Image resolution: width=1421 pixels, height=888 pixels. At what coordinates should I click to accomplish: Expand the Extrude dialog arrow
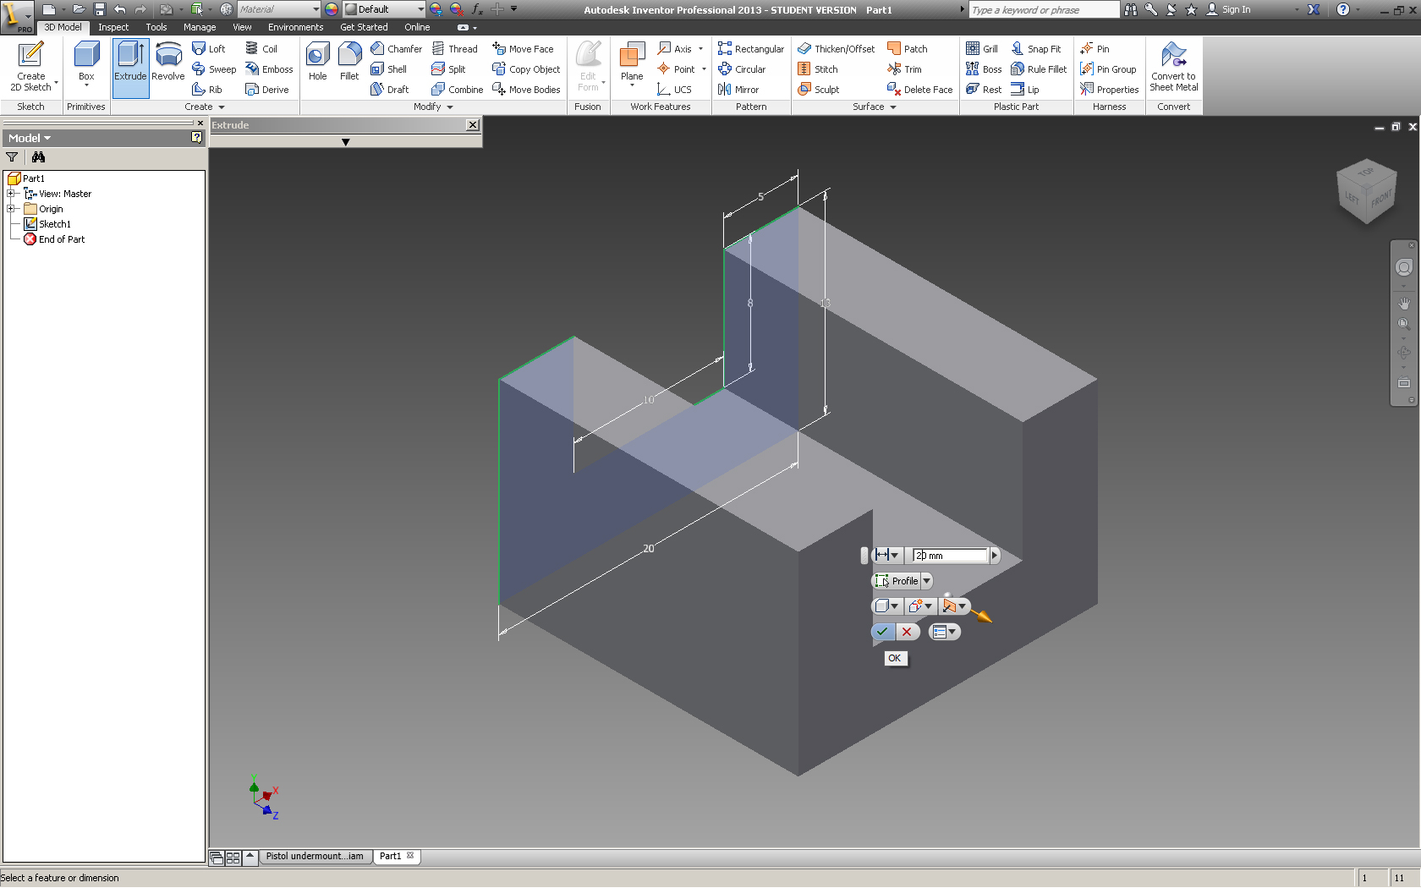click(345, 142)
